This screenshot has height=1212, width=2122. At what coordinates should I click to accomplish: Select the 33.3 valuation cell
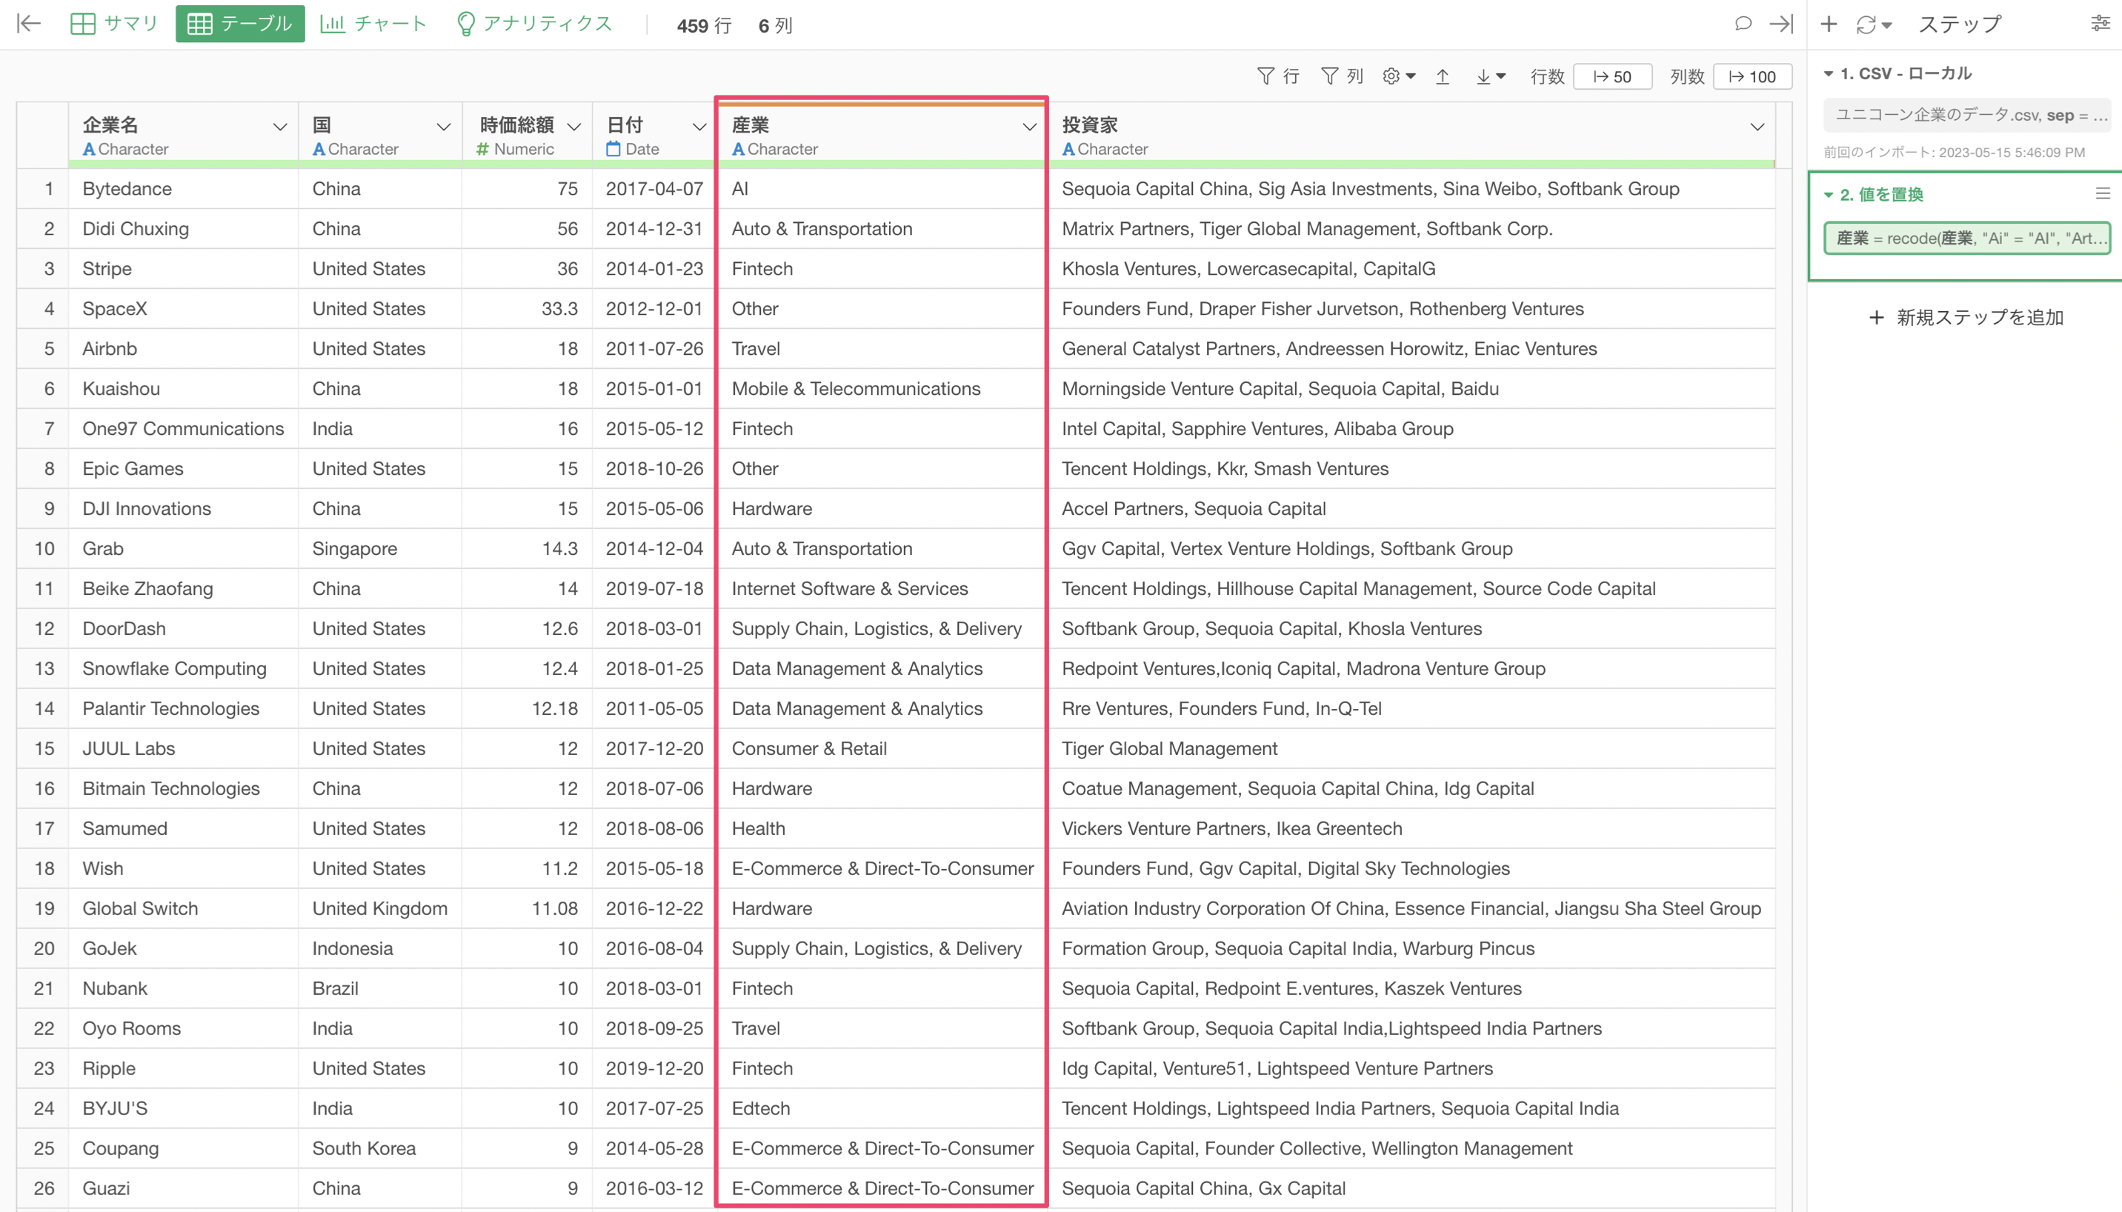527,309
